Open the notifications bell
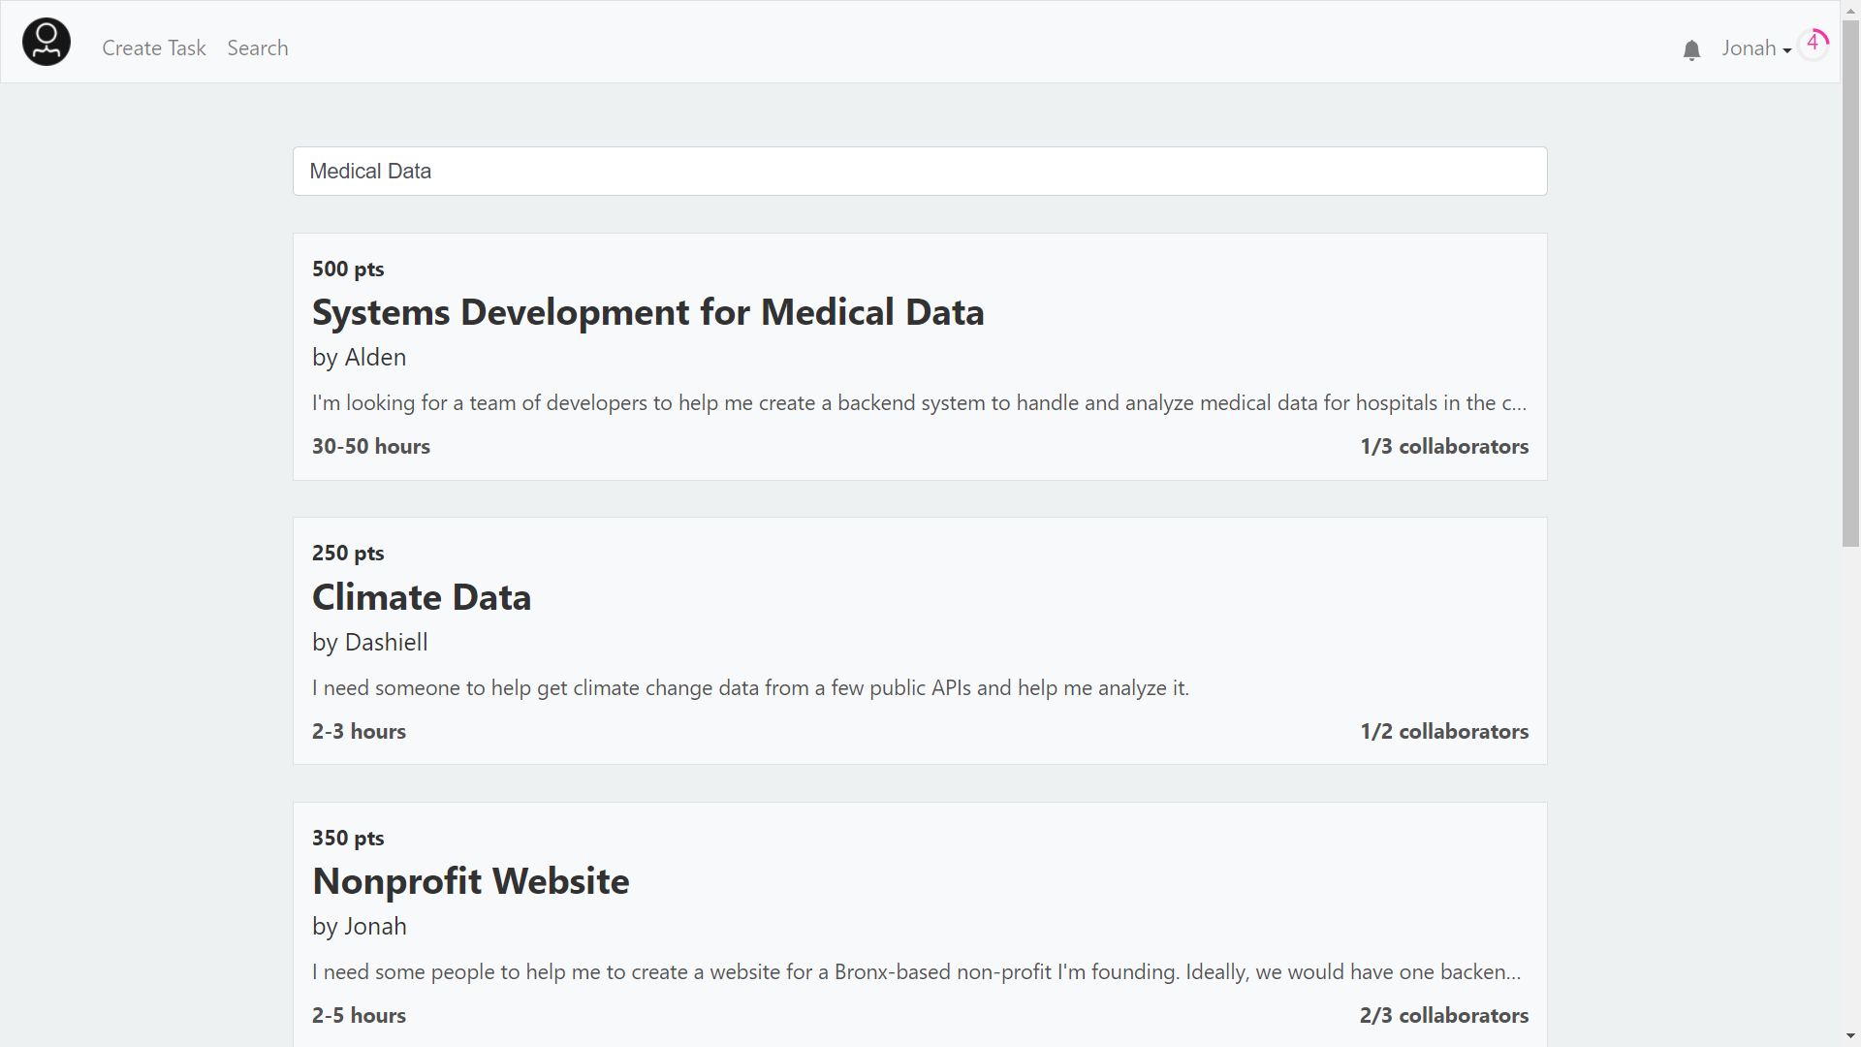Screen dimensions: 1861x1047 (x=1691, y=50)
